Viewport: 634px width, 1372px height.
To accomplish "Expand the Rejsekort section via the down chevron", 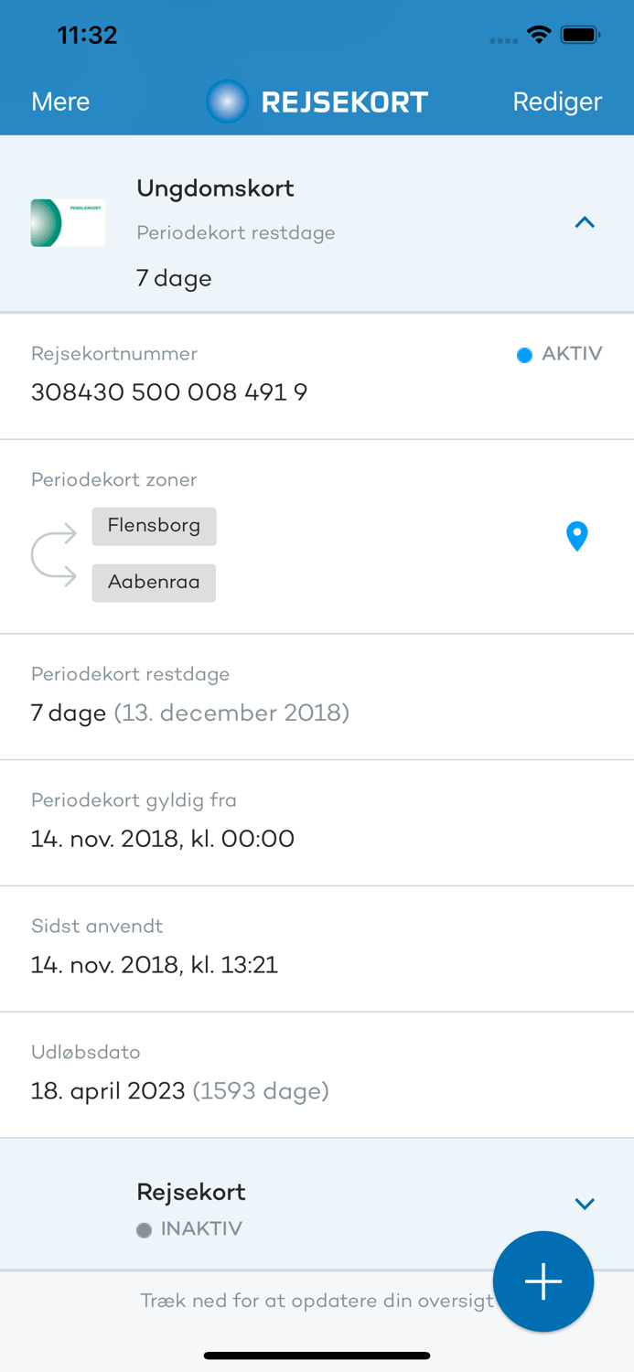I will pyautogui.click(x=585, y=1203).
